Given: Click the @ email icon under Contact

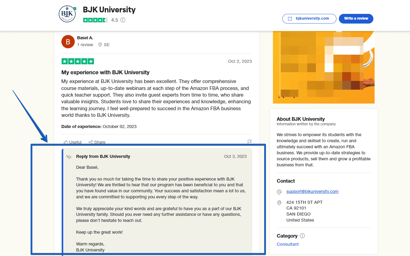Looking at the screenshot, I should (279, 192).
